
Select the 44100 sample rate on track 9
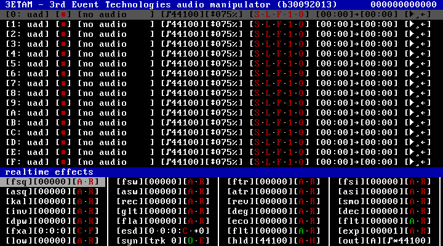(x=185, y=103)
